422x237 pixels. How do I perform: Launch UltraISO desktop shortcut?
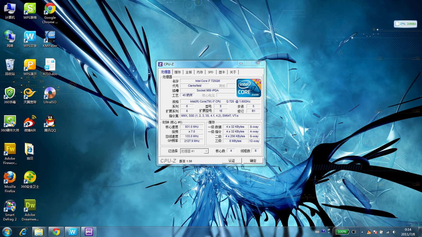click(50, 95)
